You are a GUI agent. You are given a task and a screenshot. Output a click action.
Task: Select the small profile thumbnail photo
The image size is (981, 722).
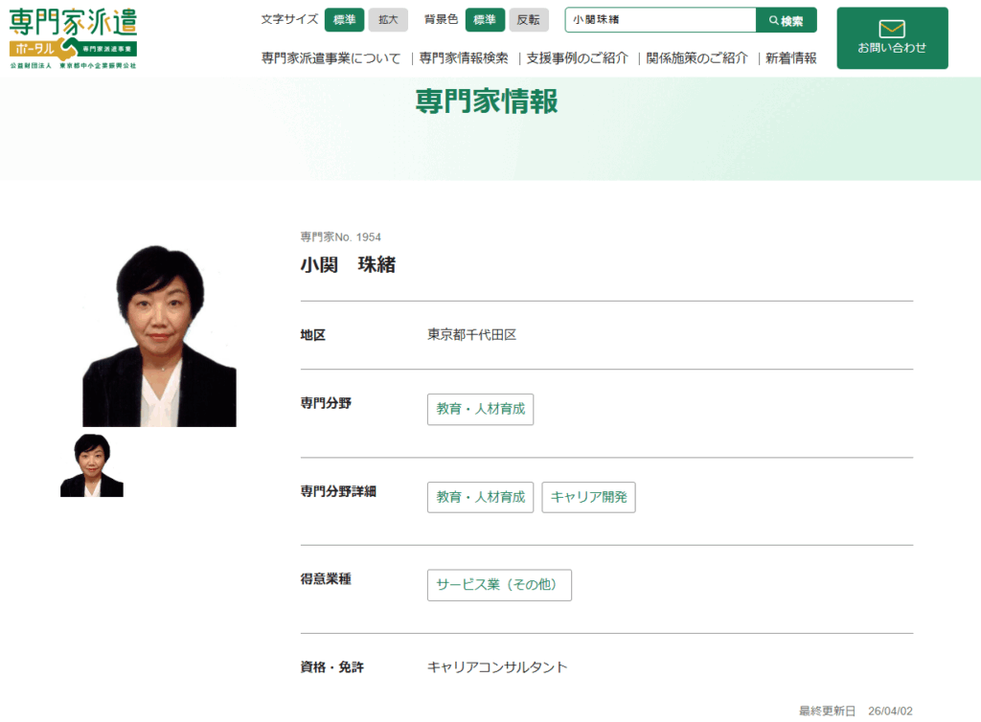(92, 466)
